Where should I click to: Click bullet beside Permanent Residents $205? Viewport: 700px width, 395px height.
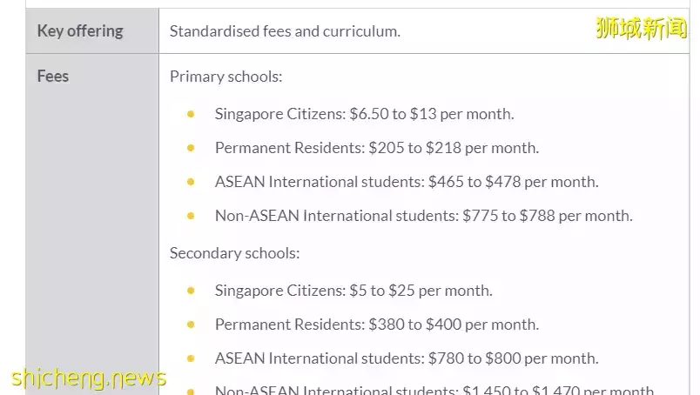[191, 148]
